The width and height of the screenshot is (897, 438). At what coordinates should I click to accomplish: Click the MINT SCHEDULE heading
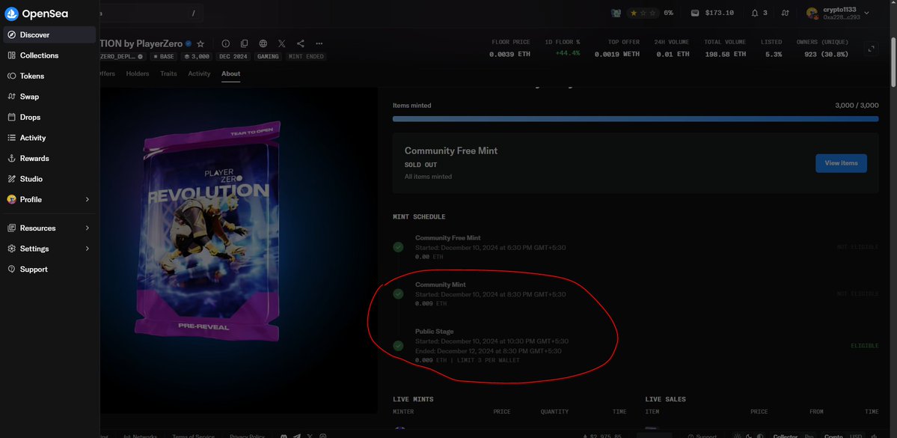(420, 217)
